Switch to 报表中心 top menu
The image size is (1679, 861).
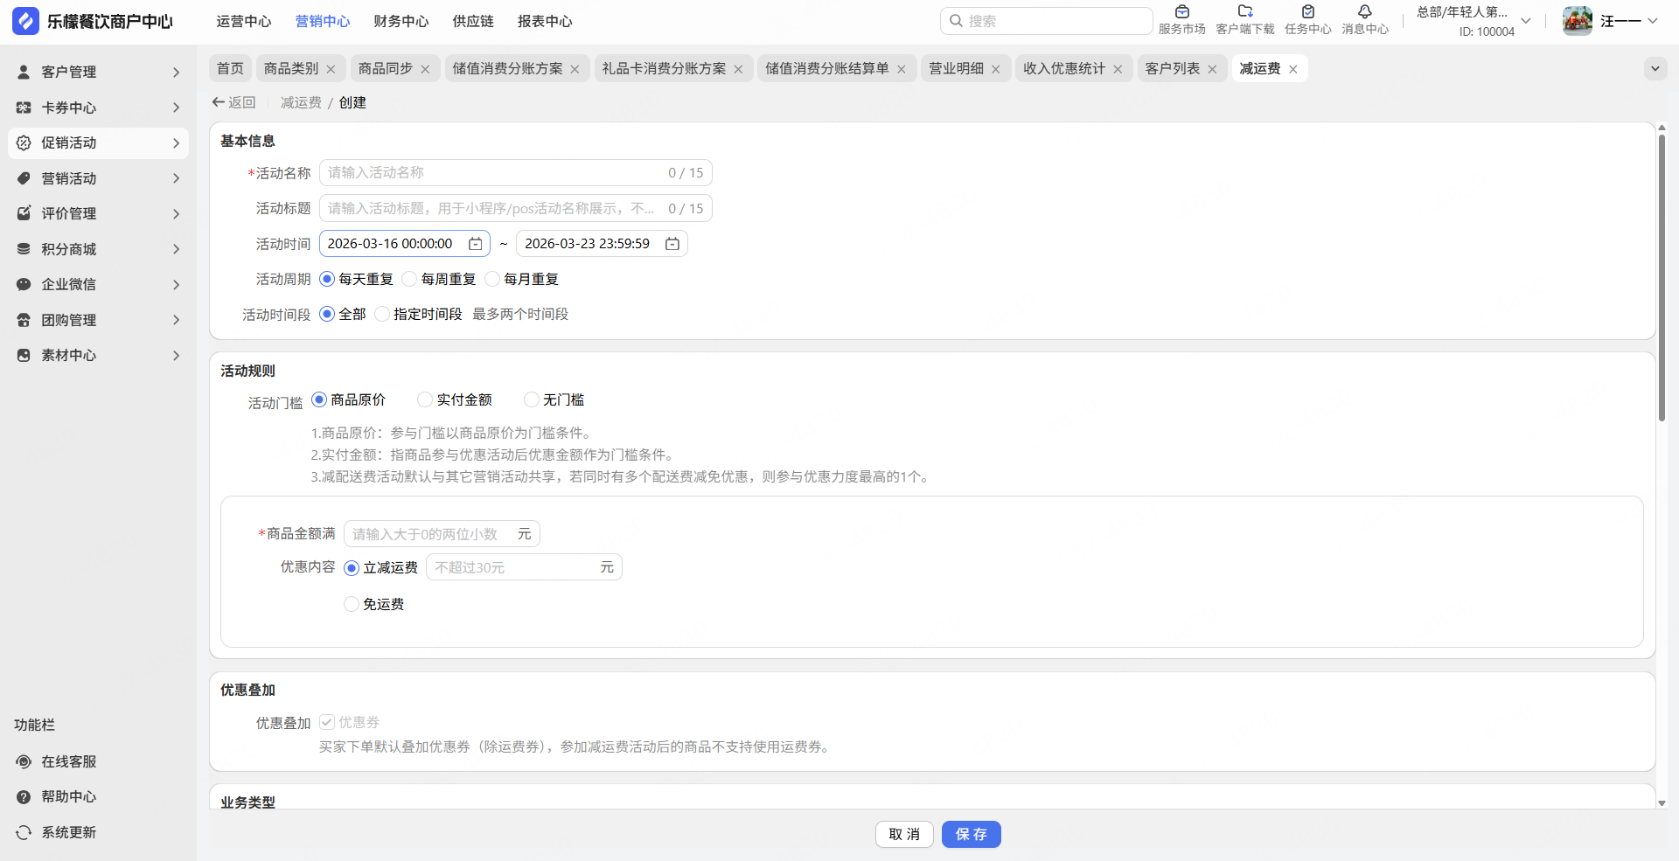pyautogui.click(x=545, y=21)
